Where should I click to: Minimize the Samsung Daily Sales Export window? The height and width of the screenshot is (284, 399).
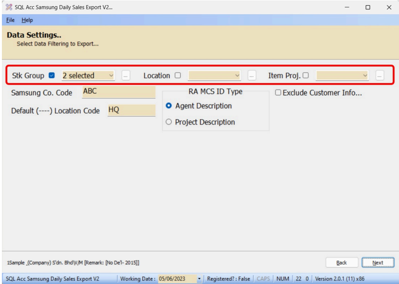(347, 7)
